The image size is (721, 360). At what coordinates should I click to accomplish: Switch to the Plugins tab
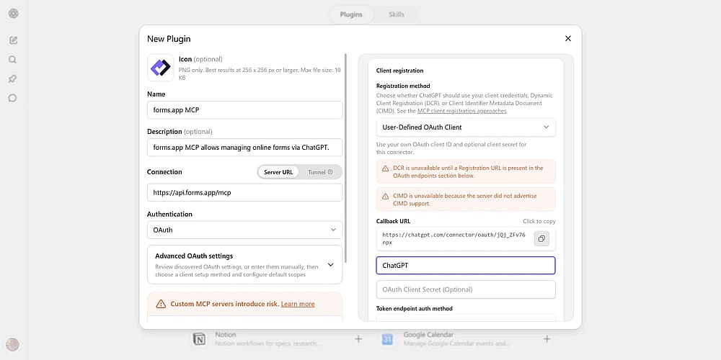pyautogui.click(x=351, y=14)
